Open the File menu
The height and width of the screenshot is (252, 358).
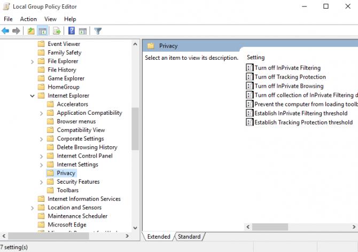tap(8, 19)
